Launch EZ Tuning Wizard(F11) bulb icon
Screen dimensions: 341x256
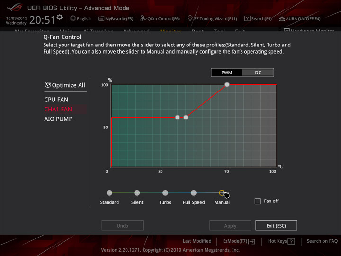[x=190, y=18]
